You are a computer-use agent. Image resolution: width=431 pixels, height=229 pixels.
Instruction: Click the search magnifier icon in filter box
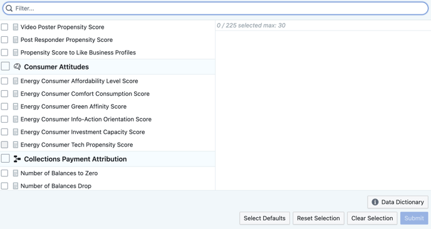coord(9,9)
